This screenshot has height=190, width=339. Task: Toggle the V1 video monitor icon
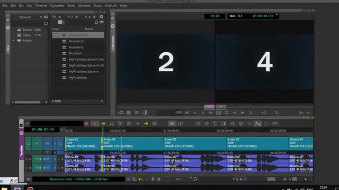coord(60,144)
